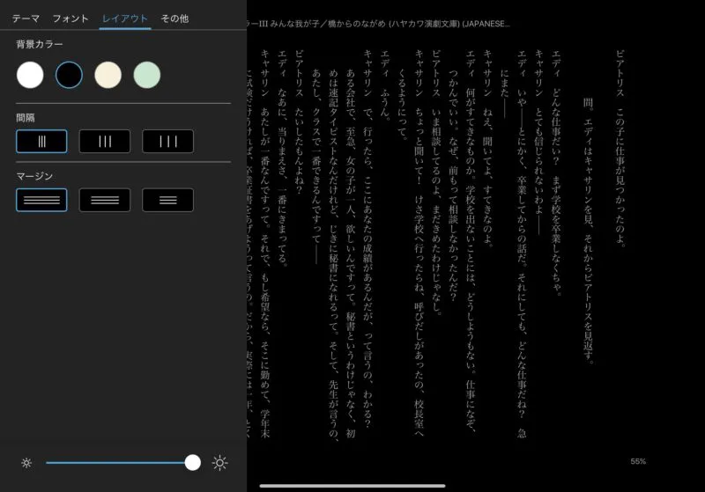Select the medium margin option
705x492 pixels.
pyautogui.click(x=105, y=200)
